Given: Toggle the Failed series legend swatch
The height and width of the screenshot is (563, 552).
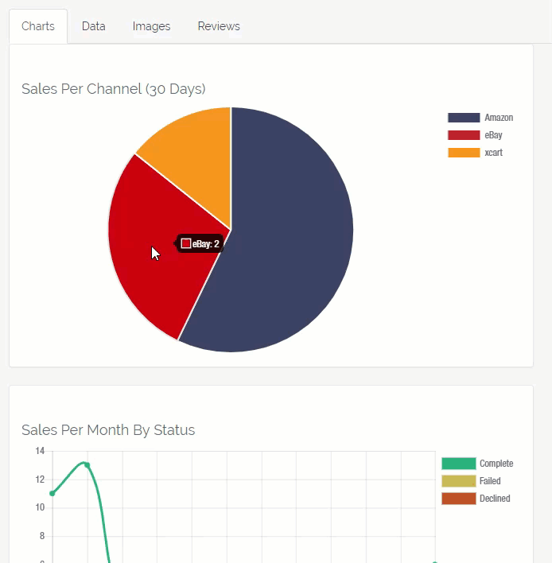Looking at the screenshot, I should click(x=459, y=481).
